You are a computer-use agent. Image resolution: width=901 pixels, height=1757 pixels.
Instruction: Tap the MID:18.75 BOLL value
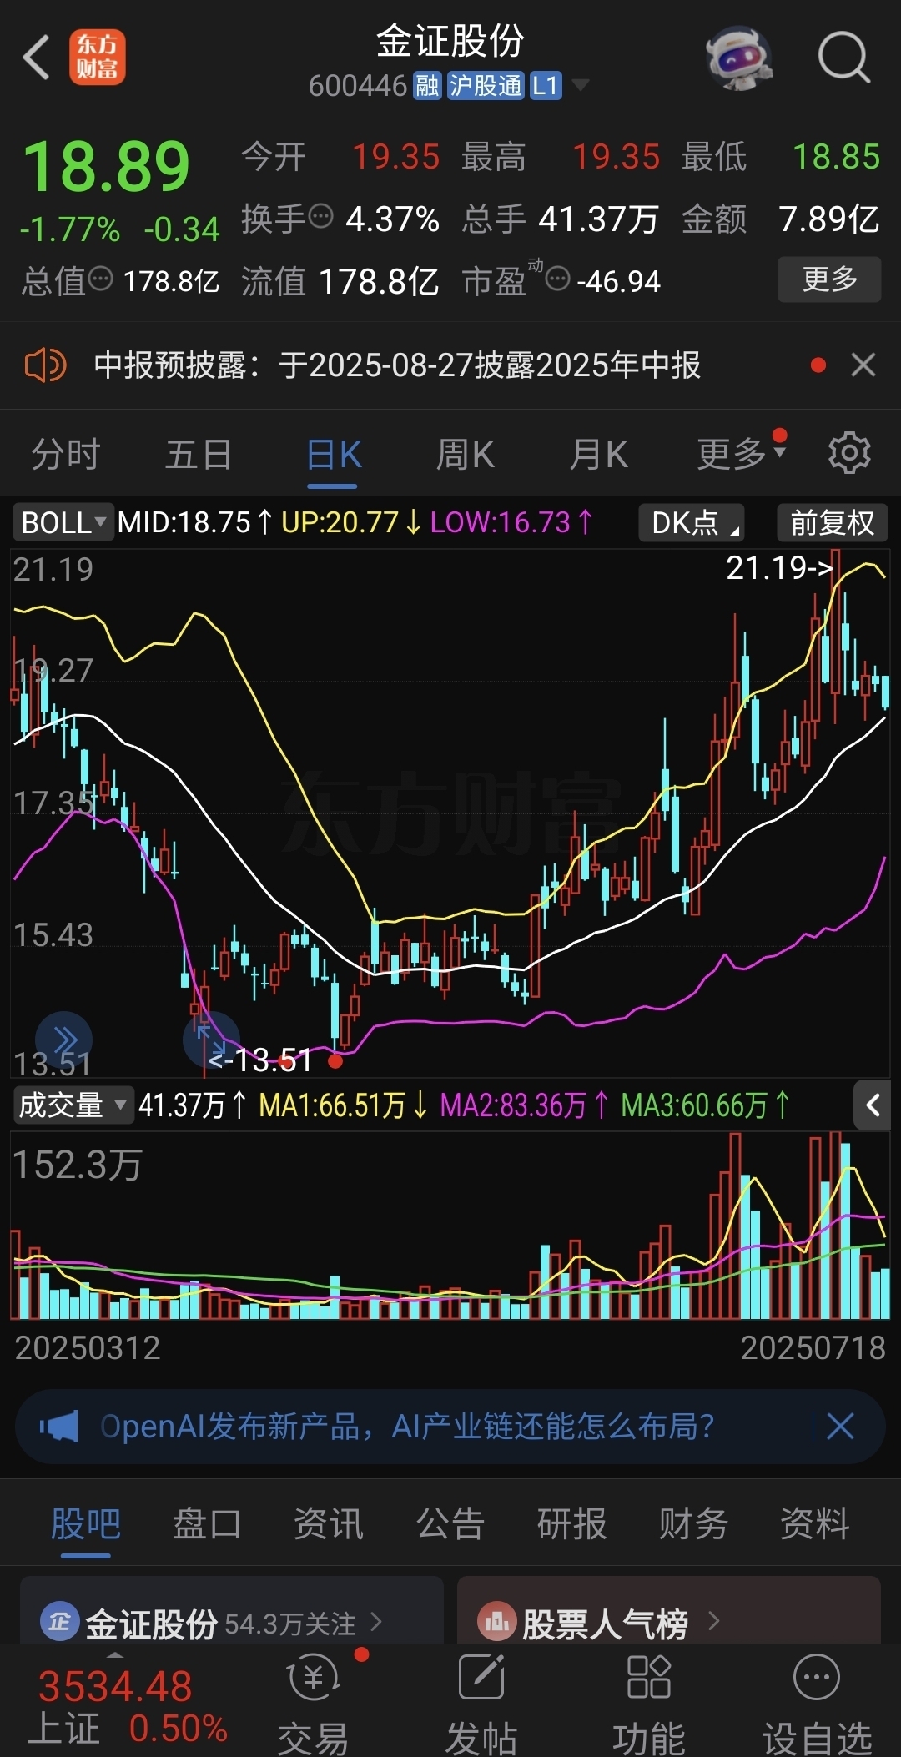(194, 523)
